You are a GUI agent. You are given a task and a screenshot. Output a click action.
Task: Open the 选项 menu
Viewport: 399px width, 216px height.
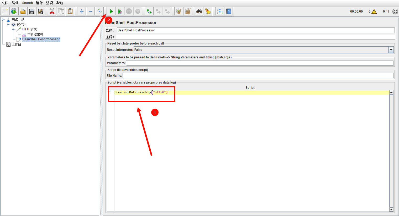pyautogui.click(x=50, y=3)
